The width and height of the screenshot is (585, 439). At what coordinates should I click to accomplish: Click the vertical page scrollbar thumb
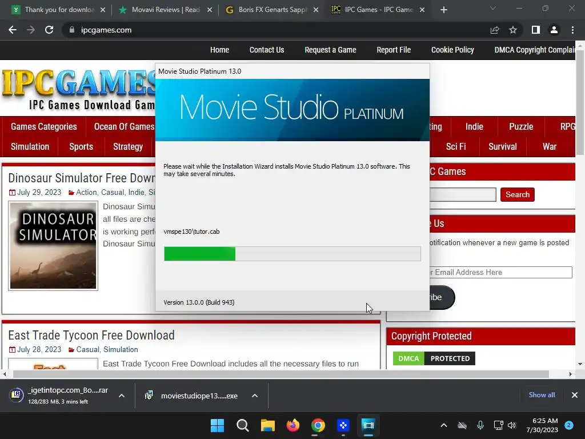[x=580, y=102]
